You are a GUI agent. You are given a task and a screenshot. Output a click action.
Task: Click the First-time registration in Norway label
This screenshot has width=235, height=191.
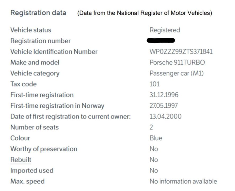(x=57, y=106)
